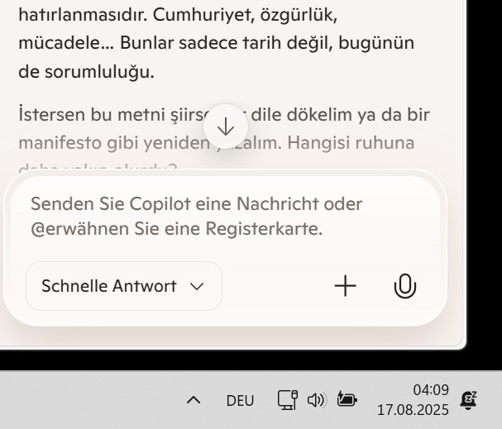
Task: Start voice input with the microphone icon
Action: coord(405,286)
